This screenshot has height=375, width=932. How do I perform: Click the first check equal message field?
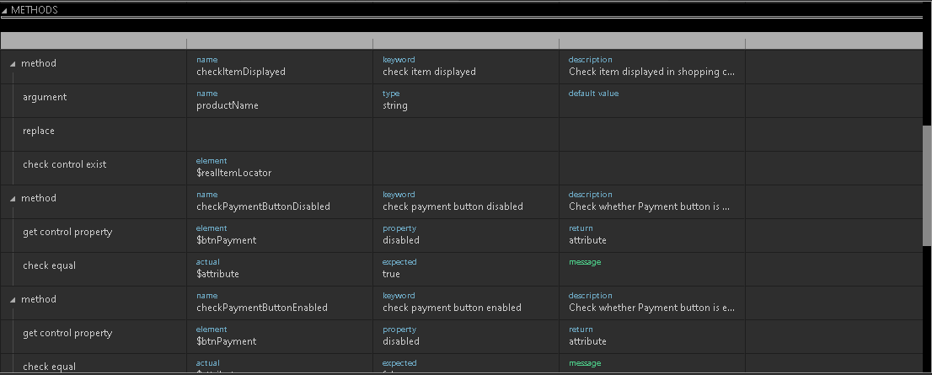651,270
